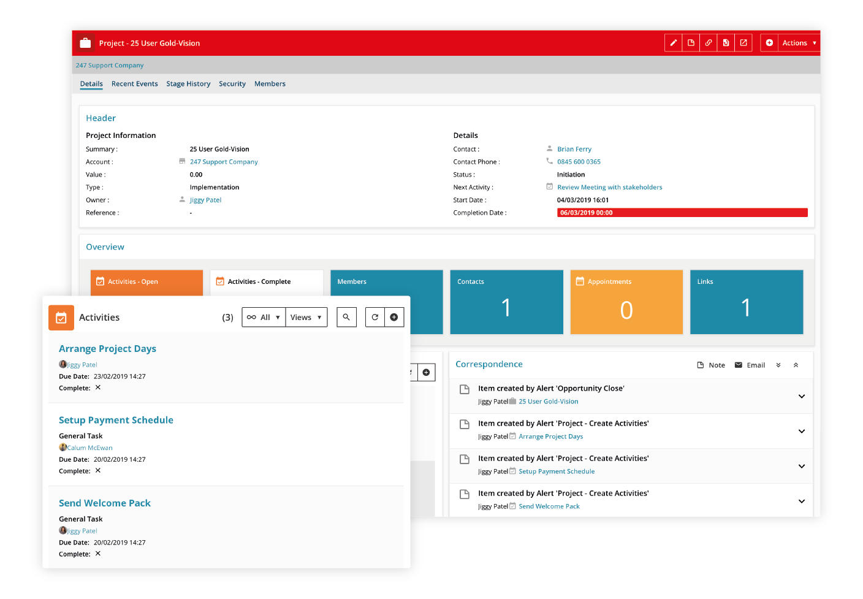863x599 pixels.
Task: Click the search icon in Activities panel
Action: pos(346,317)
